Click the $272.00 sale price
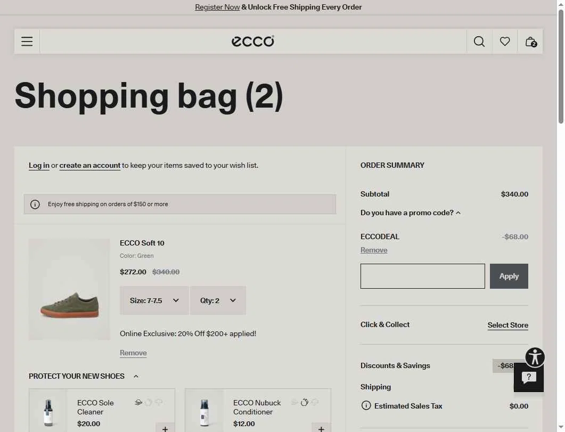The image size is (565, 432). [133, 272]
